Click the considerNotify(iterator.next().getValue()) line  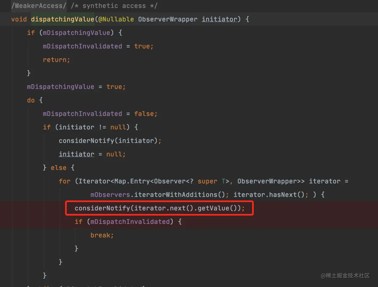[159, 208]
